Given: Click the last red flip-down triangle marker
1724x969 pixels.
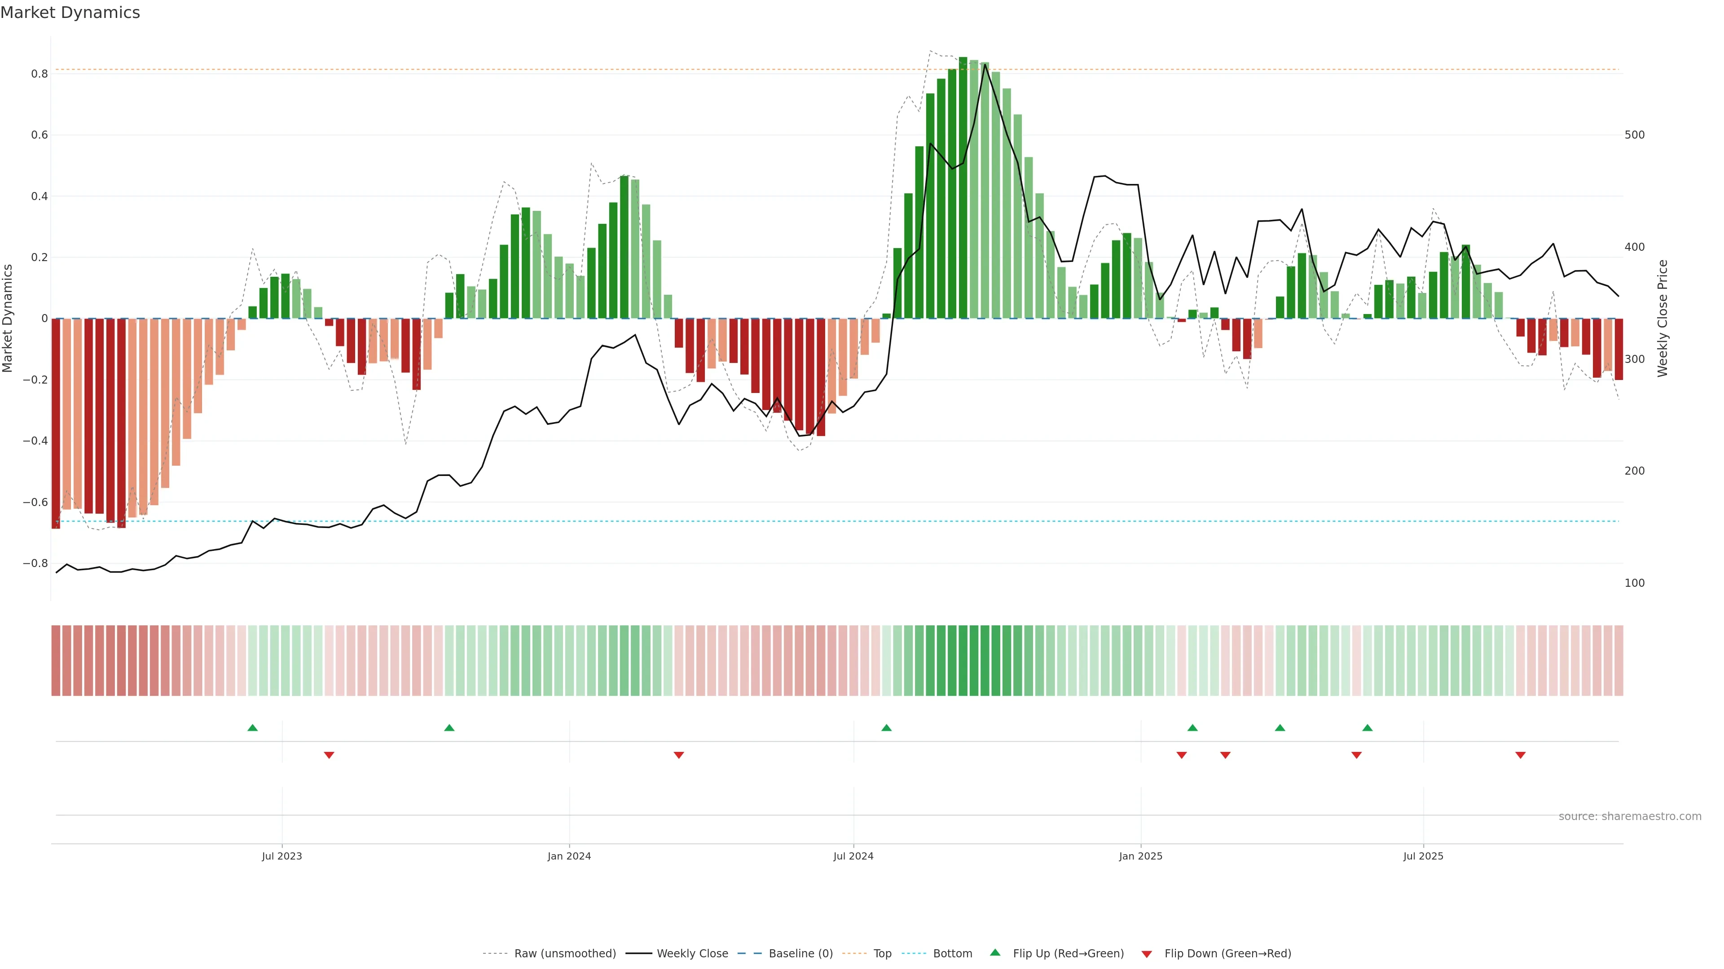Looking at the screenshot, I should (x=1520, y=755).
